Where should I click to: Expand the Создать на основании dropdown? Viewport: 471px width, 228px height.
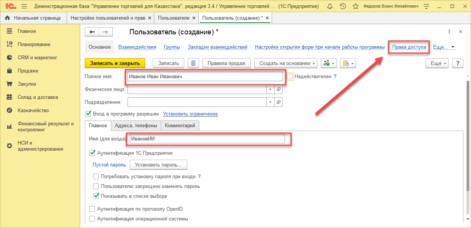[286, 63]
